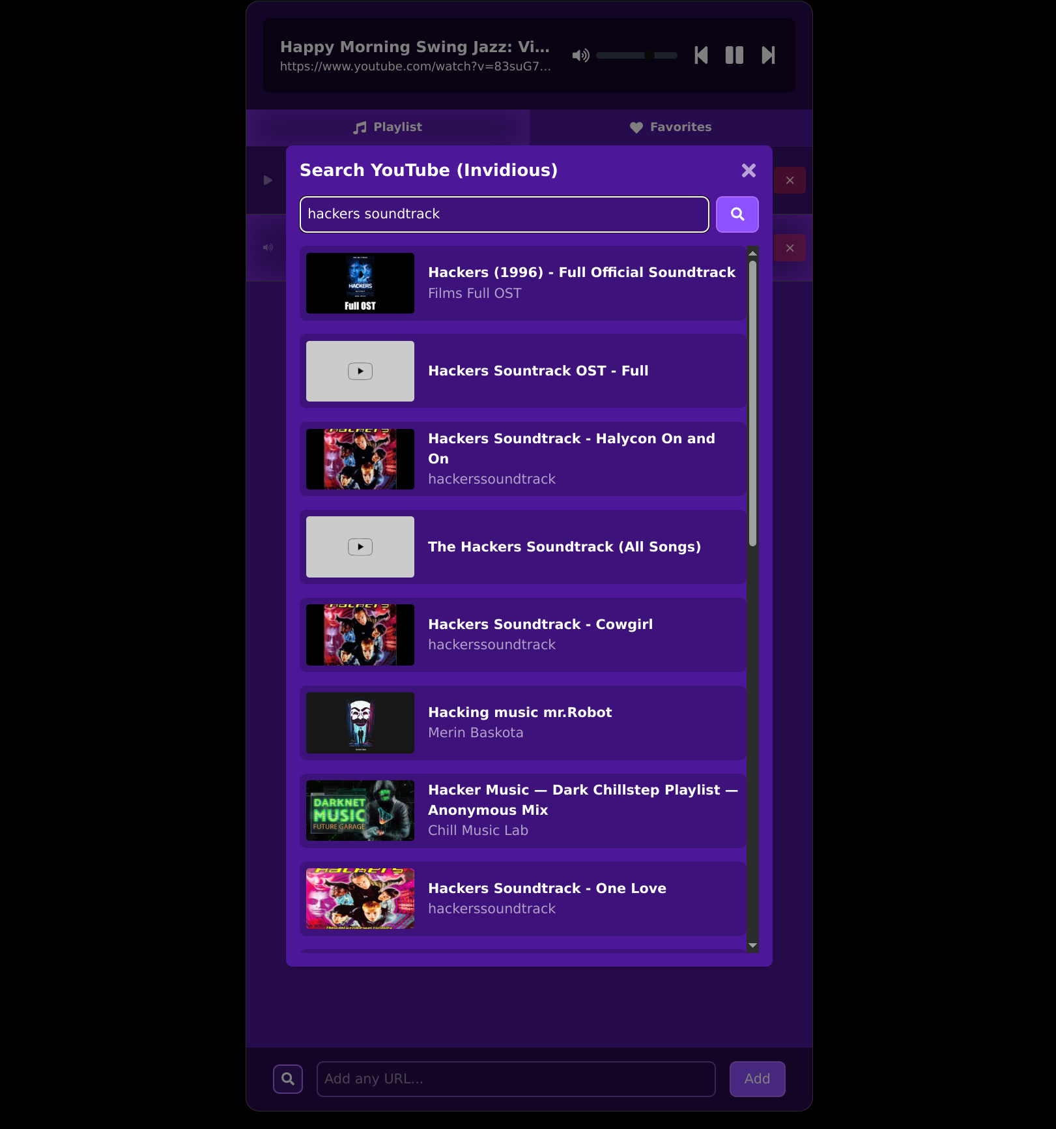
Task: Switch to the Playlist tab
Action: tap(388, 127)
